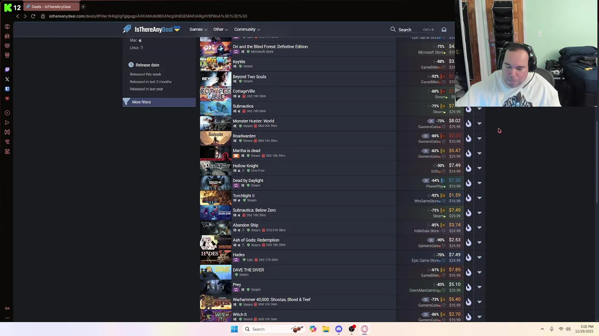The height and width of the screenshot is (336, 599).
Task: Click the $7.49 price for Hollow Knight
Action: [x=454, y=166]
